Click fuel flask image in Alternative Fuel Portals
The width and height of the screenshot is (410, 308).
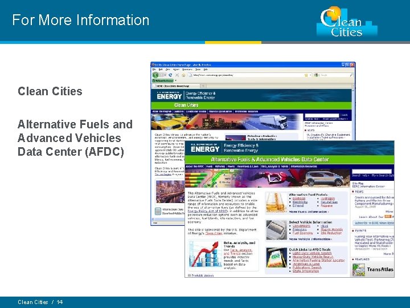[x=276, y=203]
